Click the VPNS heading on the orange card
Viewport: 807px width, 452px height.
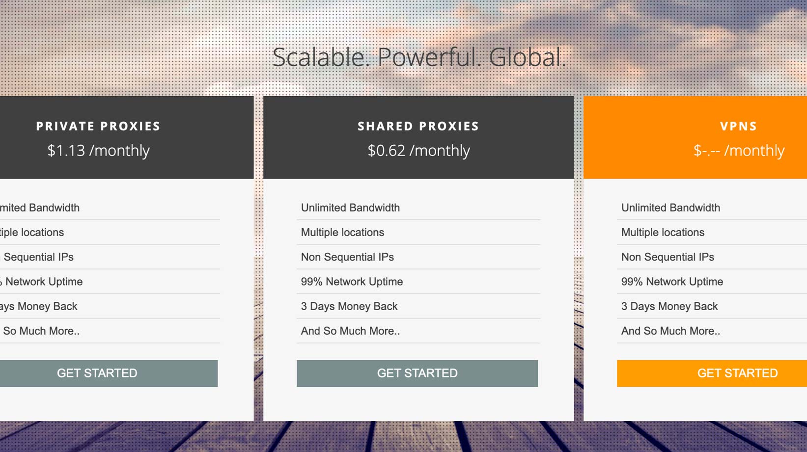coord(738,126)
